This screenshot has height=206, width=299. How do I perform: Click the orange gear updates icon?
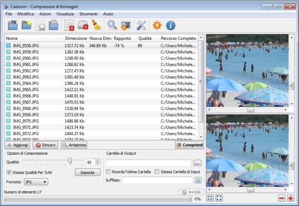click(x=157, y=25)
